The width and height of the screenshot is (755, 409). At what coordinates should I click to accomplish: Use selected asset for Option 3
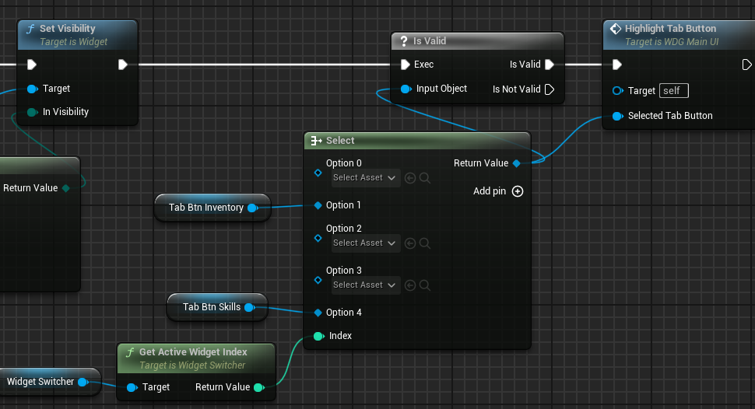tap(410, 285)
